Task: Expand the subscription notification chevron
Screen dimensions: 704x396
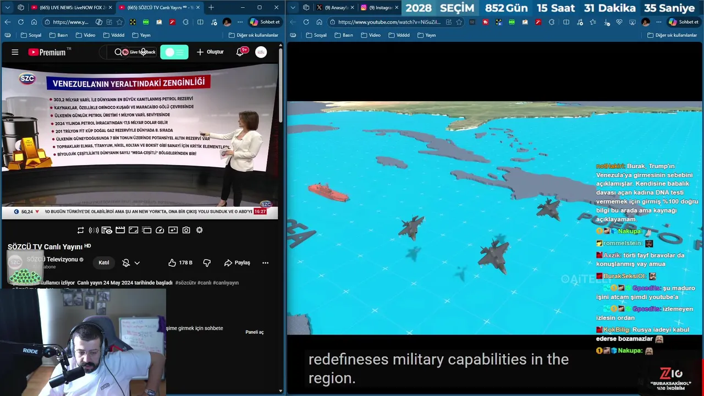Action: click(x=137, y=263)
